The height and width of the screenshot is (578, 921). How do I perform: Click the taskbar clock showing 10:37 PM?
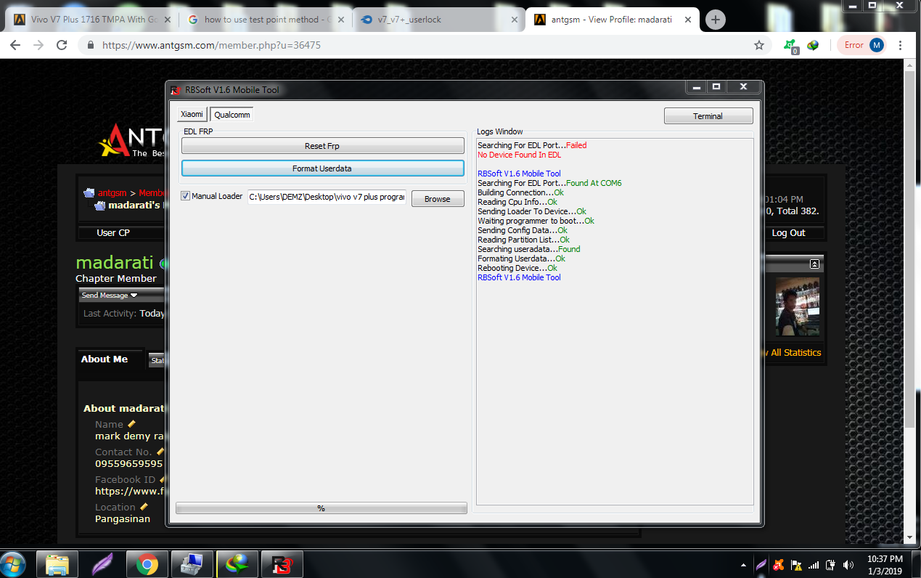tap(885, 564)
